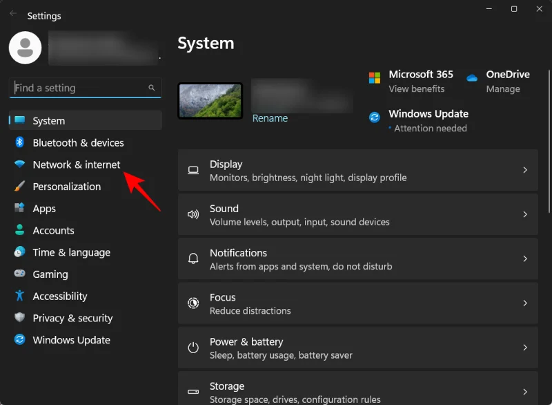Open the Focus row via its chevron
Image resolution: width=552 pixels, height=405 pixels.
(x=526, y=303)
